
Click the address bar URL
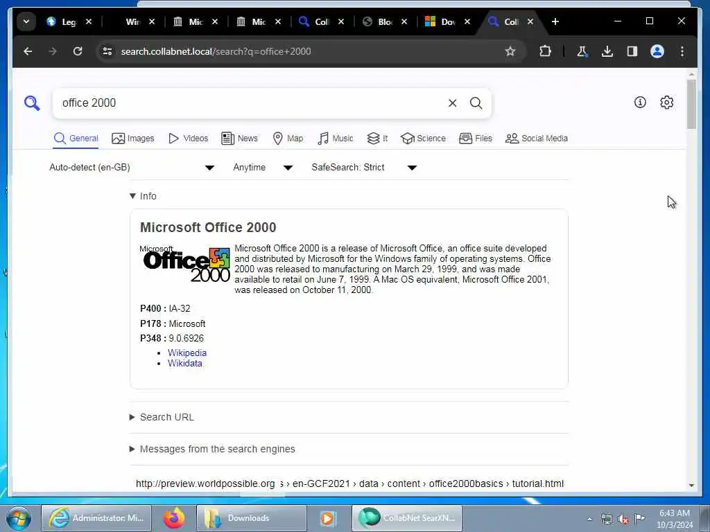point(216,51)
